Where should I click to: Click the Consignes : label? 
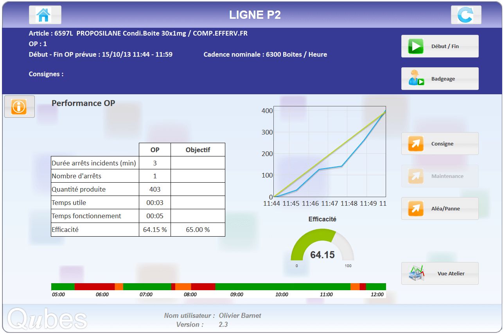pos(46,74)
